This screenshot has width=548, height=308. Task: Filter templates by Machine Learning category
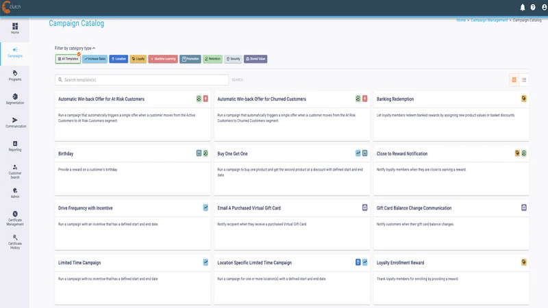163,59
